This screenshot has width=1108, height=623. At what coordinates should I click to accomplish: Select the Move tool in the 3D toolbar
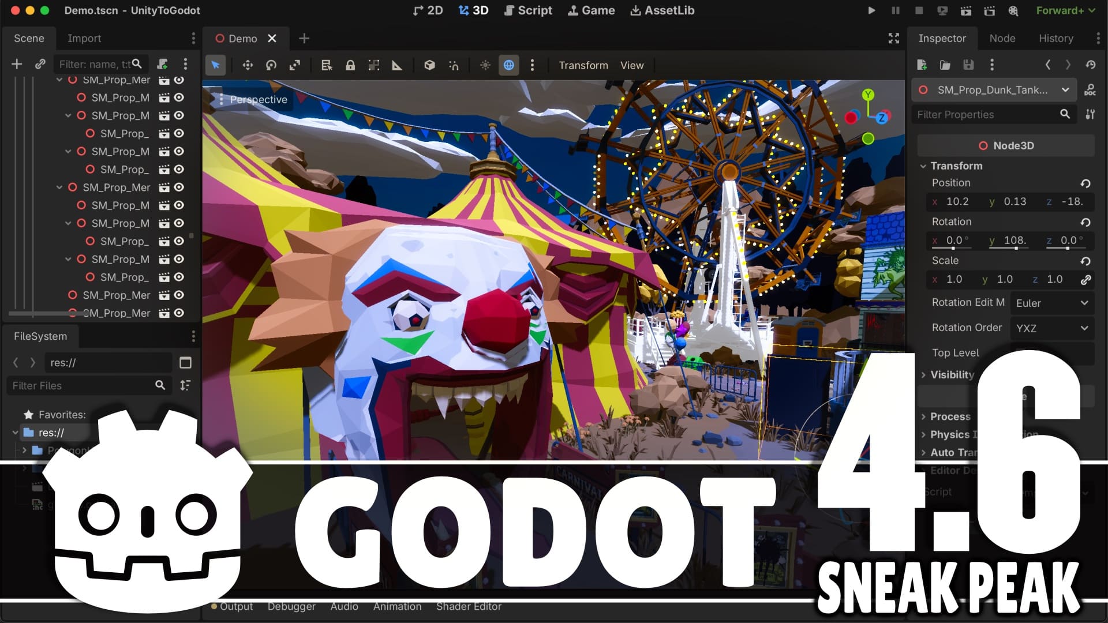pos(248,65)
